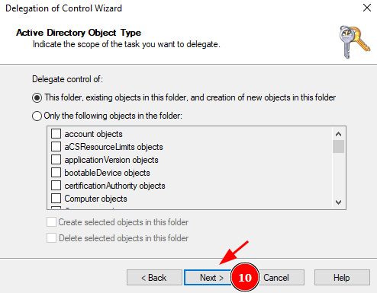This screenshot has height=293, width=377.
Task: Check the account objects box
Action: [56, 133]
